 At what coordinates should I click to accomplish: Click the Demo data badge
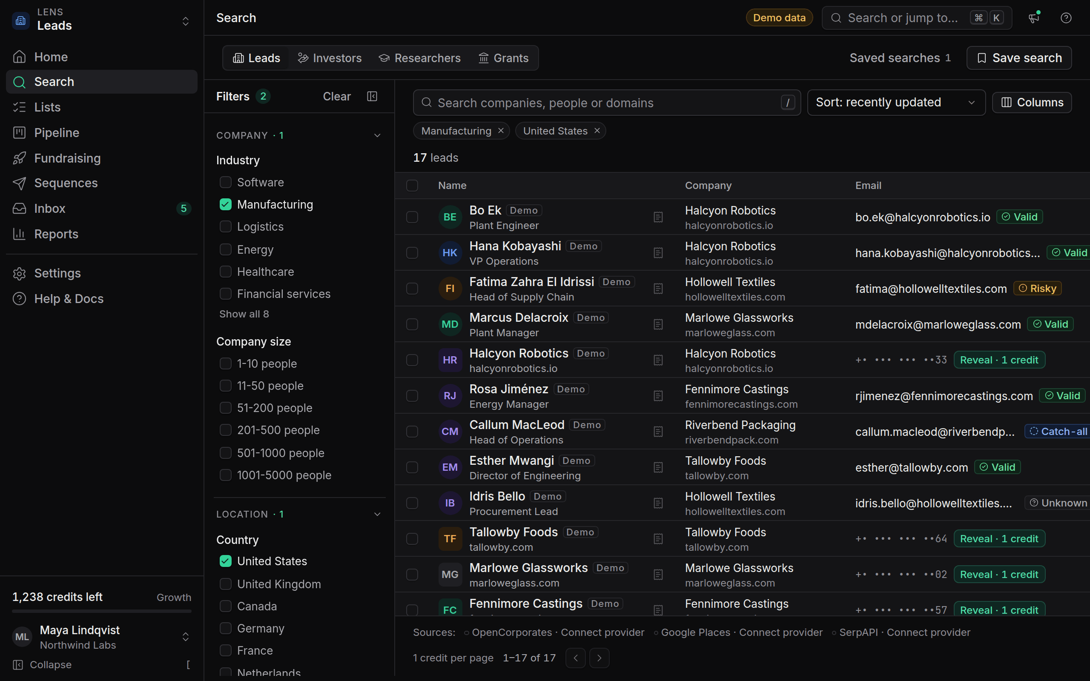pos(779,17)
